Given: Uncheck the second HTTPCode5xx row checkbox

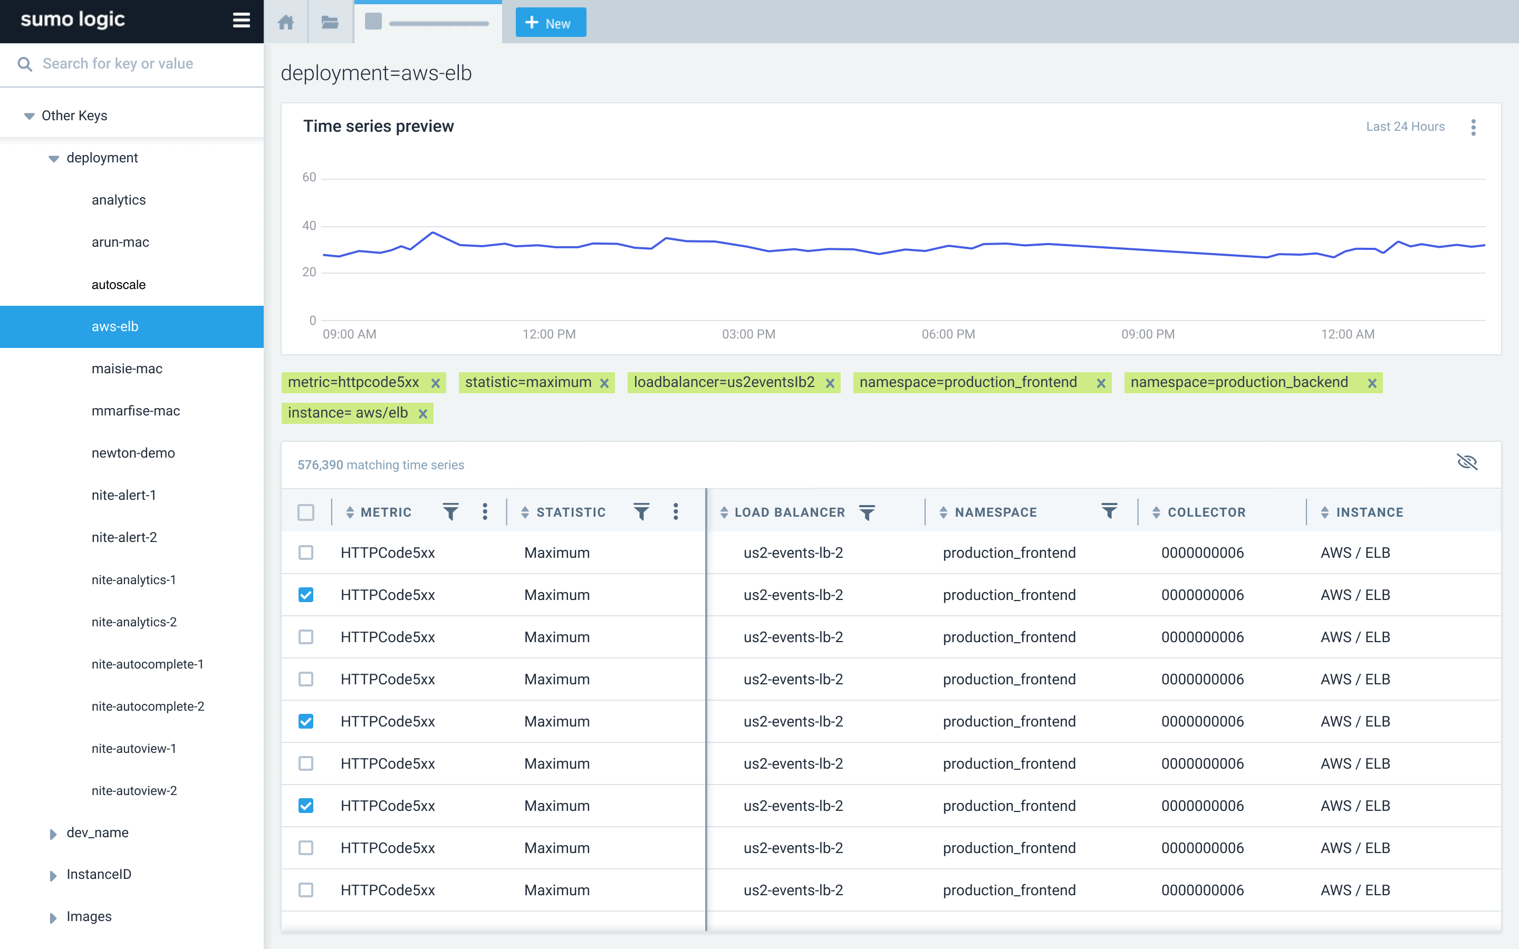Looking at the screenshot, I should (306, 594).
